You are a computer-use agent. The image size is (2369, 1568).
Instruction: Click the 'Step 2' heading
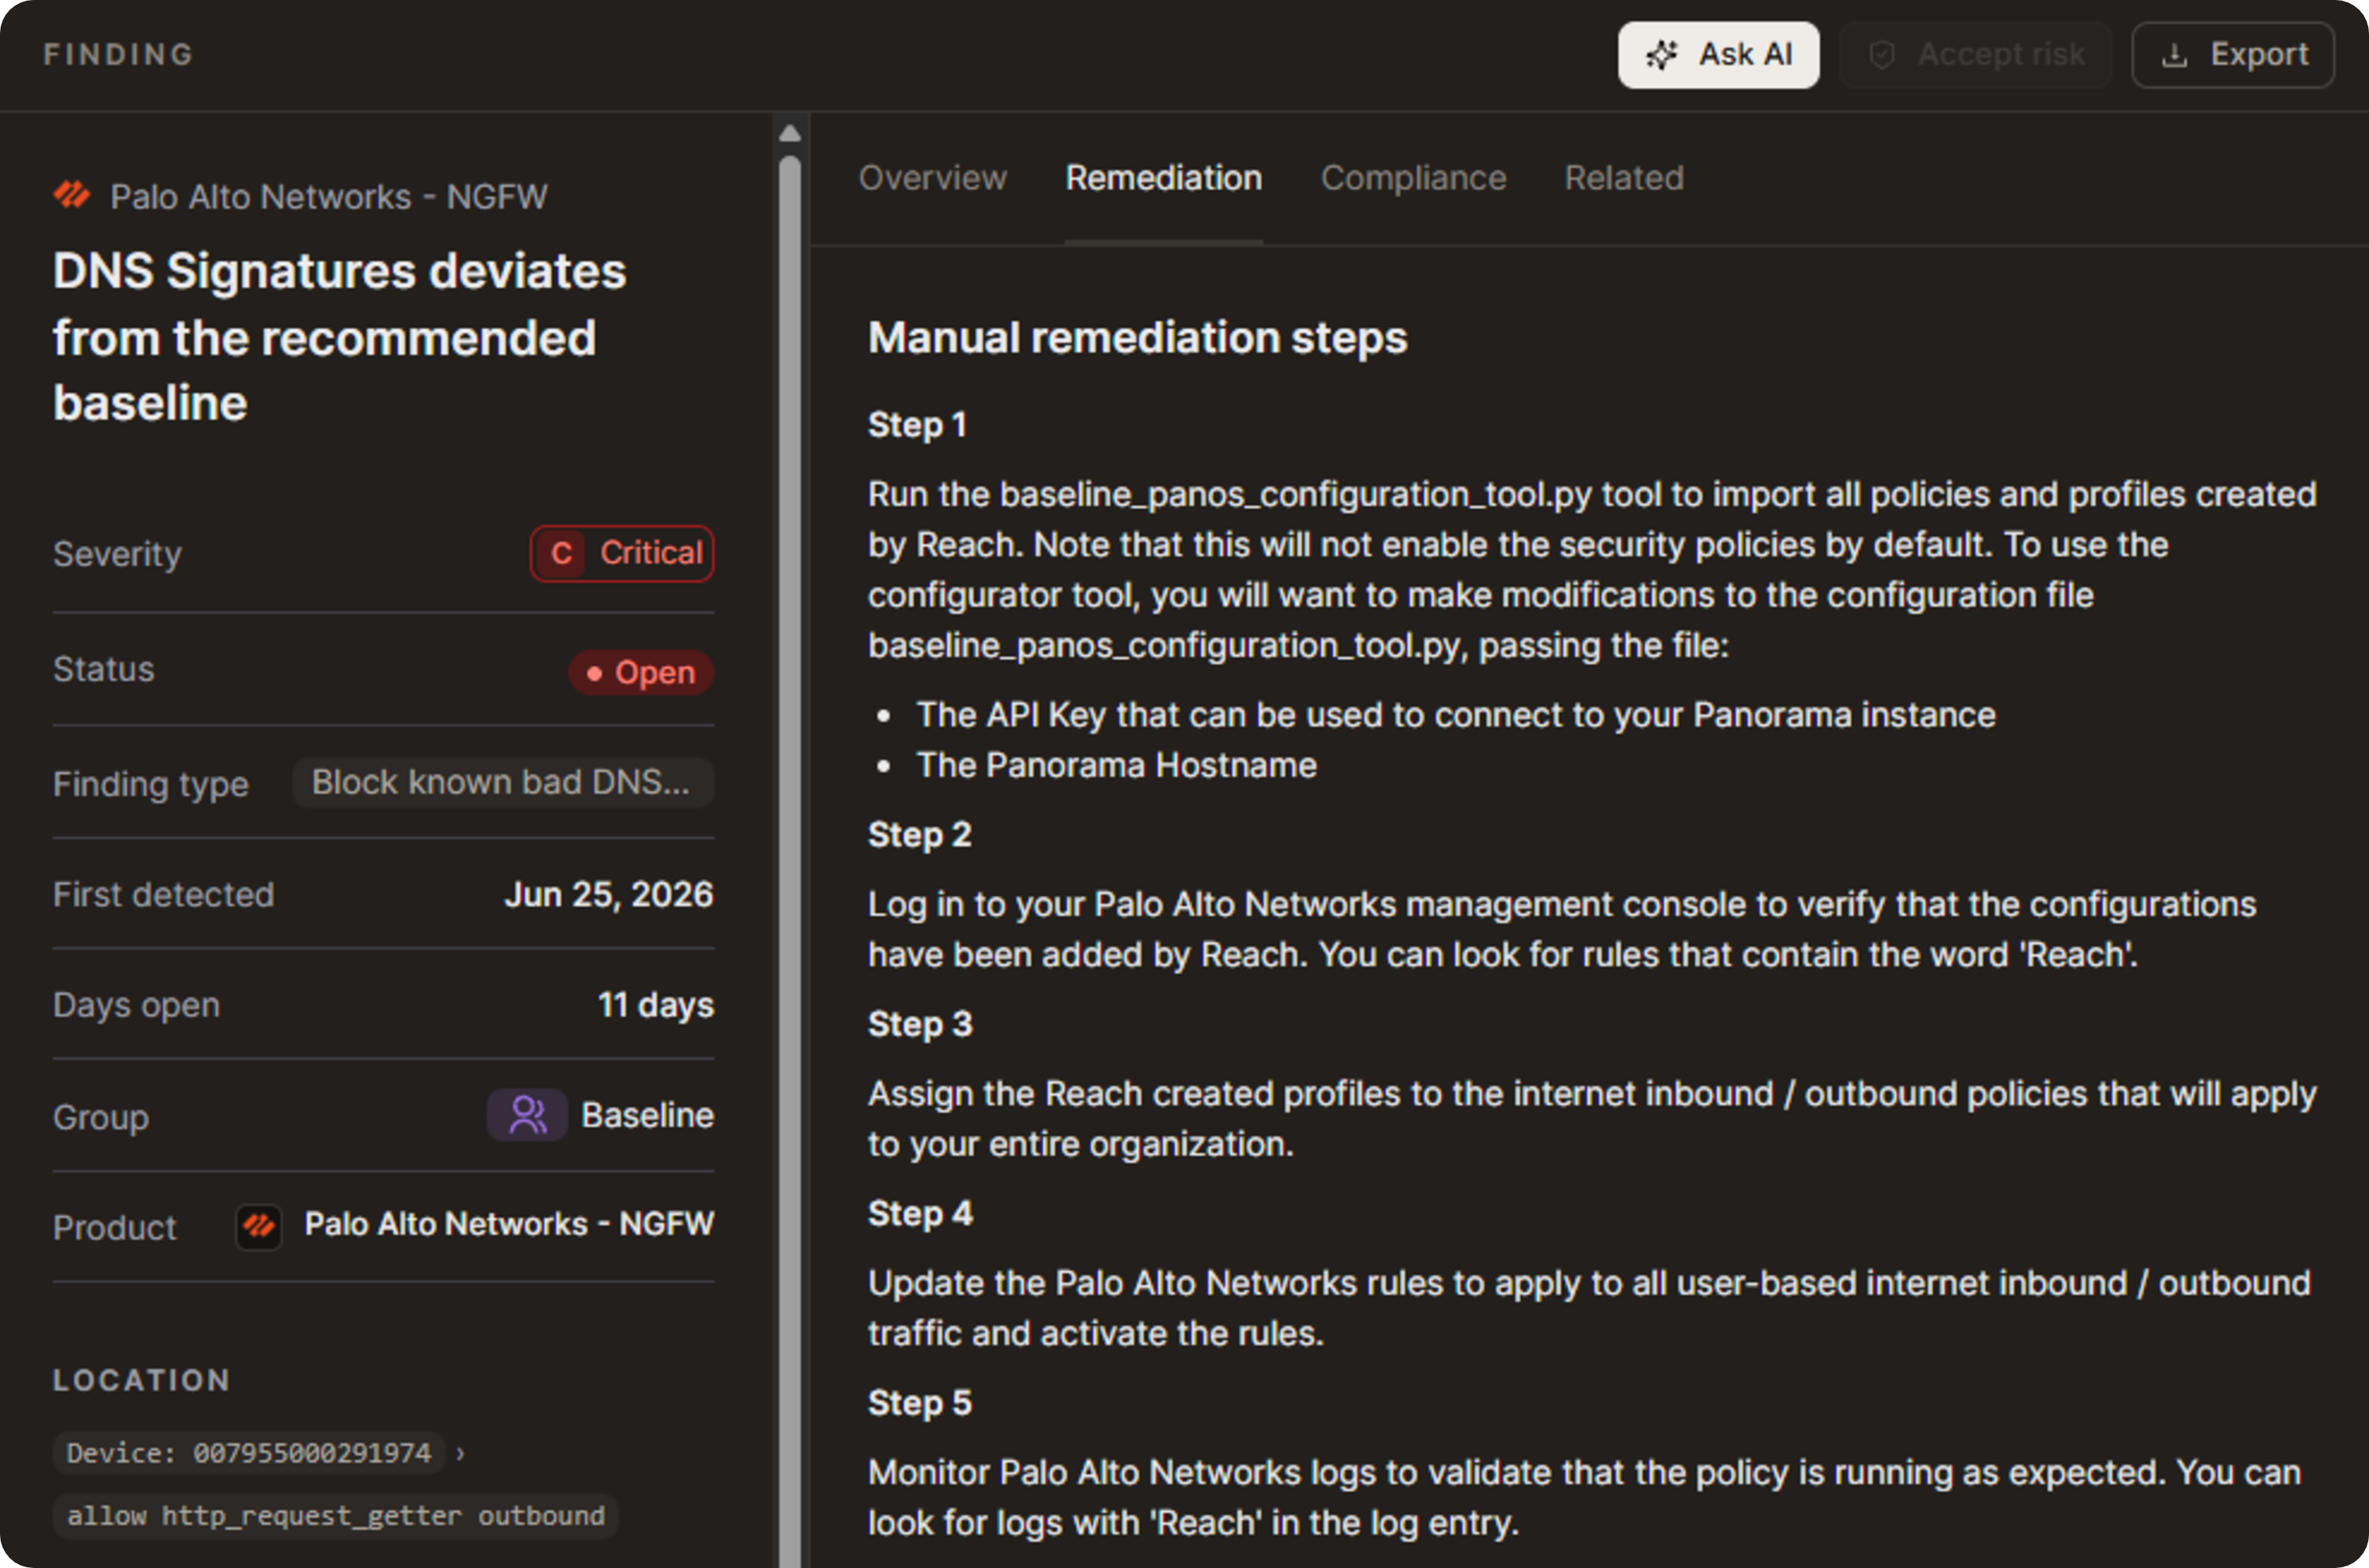920,835
